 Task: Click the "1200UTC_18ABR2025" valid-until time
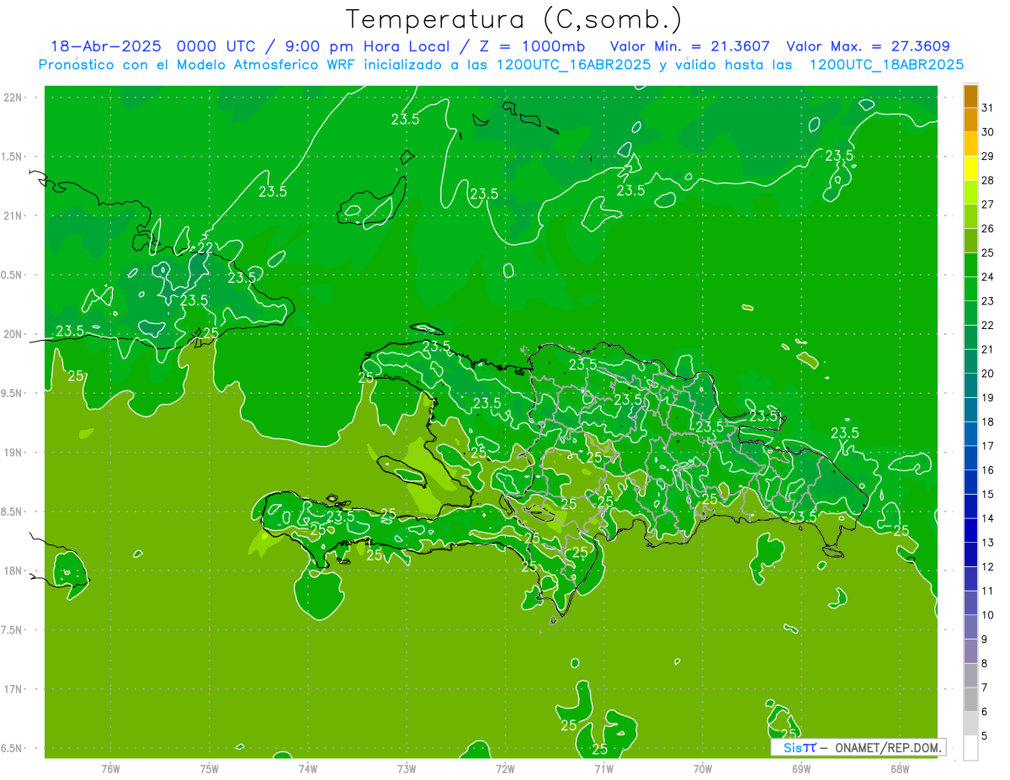[886, 65]
